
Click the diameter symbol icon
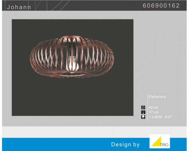143,108
